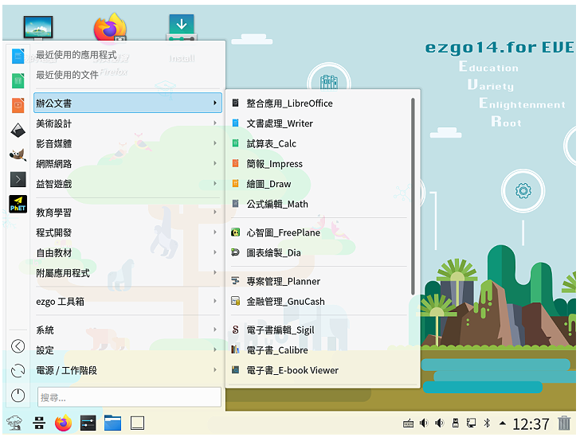The image size is (580, 441).
Task: Open the Impress favorite icon in menu sidebar
Action: (x=18, y=105)
